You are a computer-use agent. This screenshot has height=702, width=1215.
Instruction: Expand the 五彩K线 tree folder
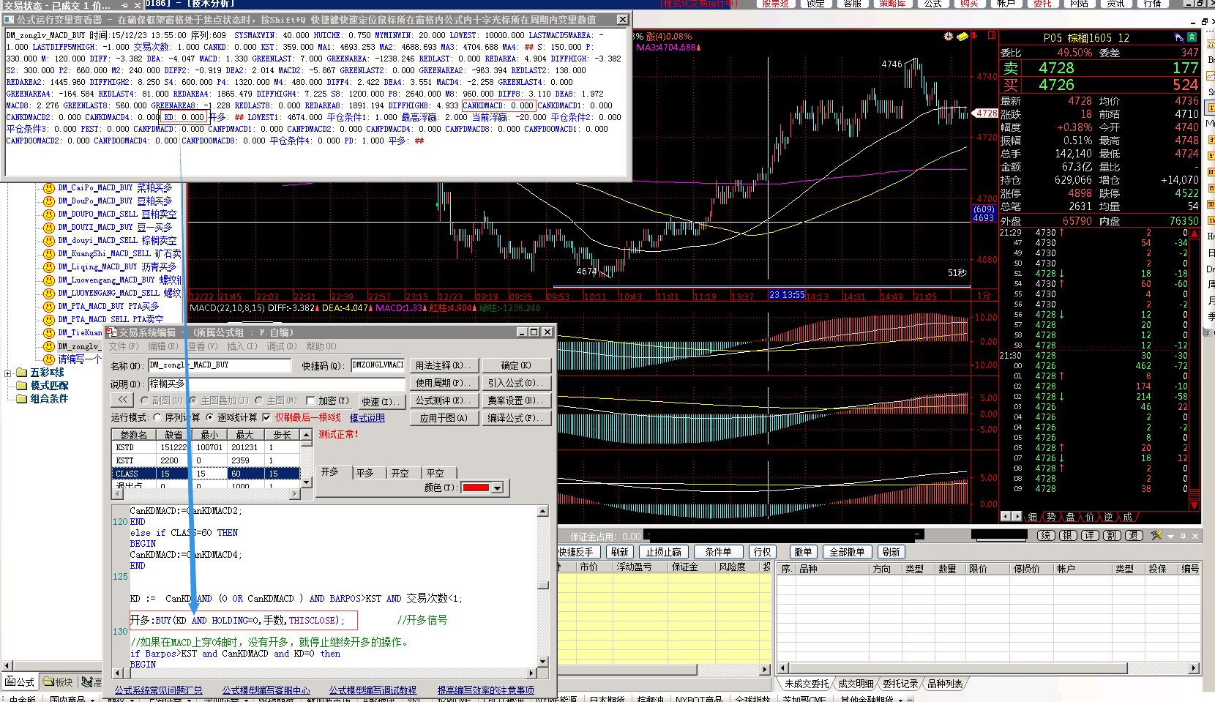[8, 373]
